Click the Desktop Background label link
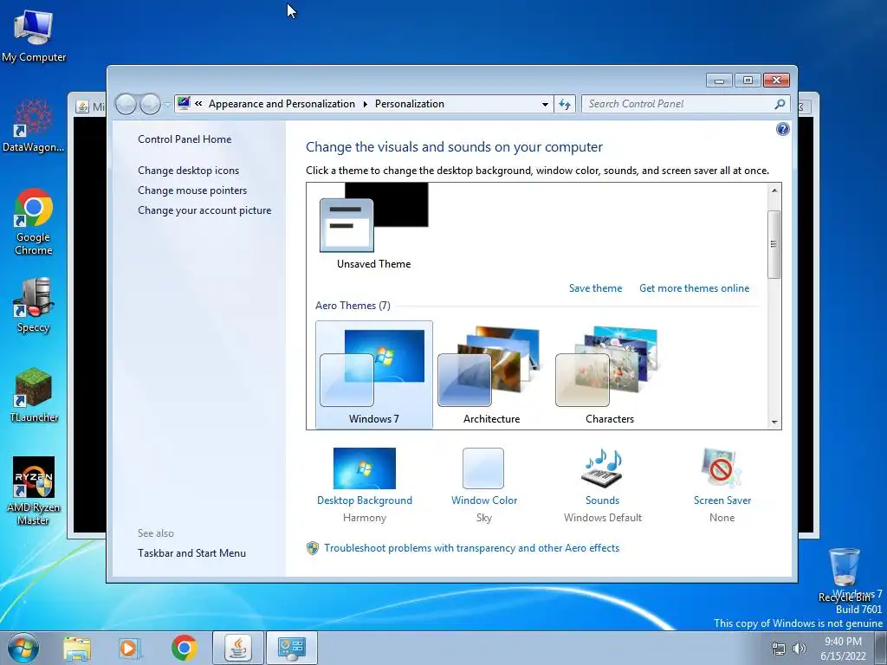Image resolution: width=887 pixels, height=665 pixels. tap(365, 500)
